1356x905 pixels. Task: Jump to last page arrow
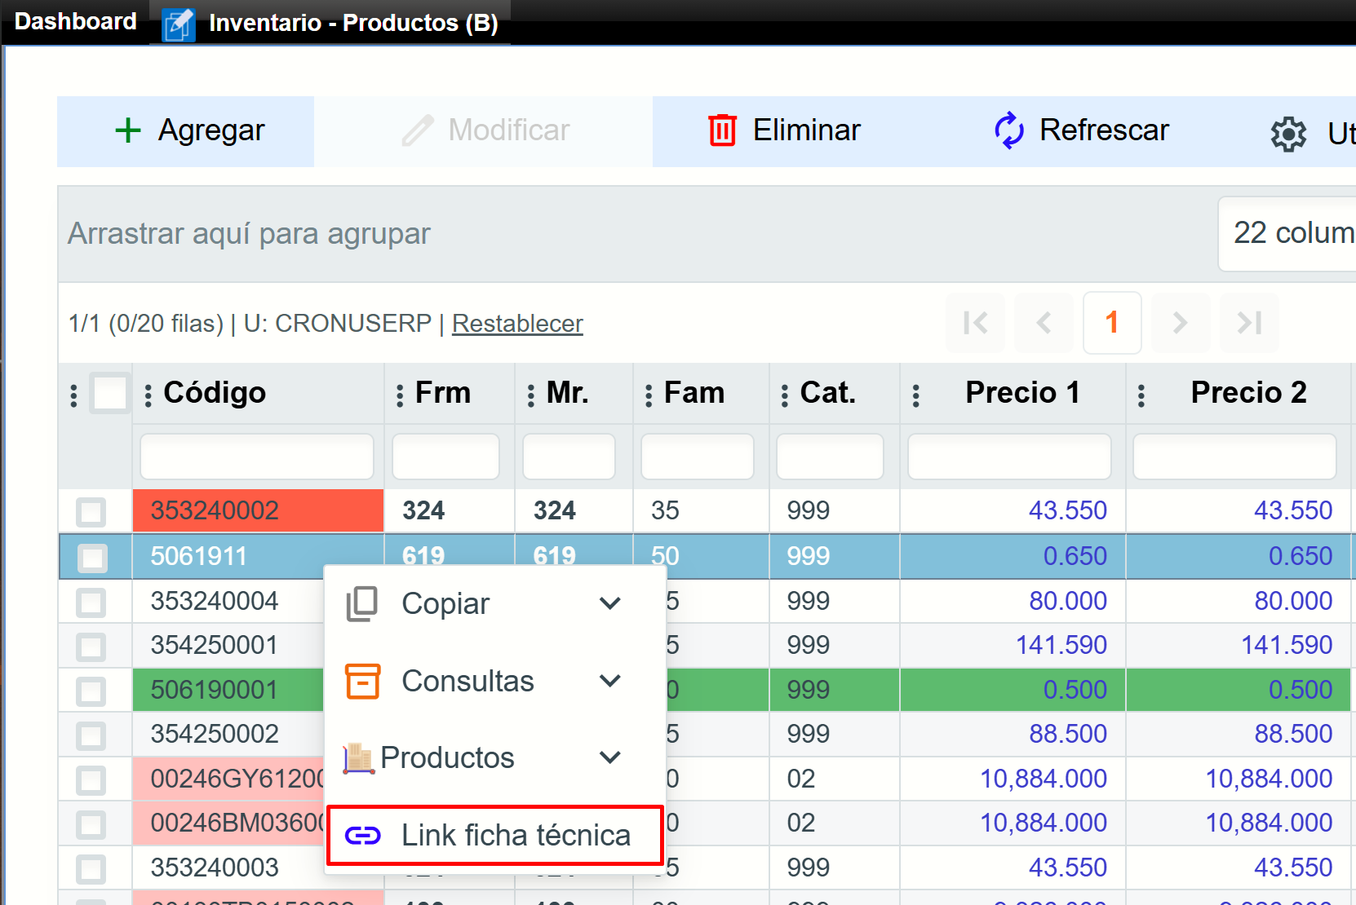click(x=1249, y=323)
